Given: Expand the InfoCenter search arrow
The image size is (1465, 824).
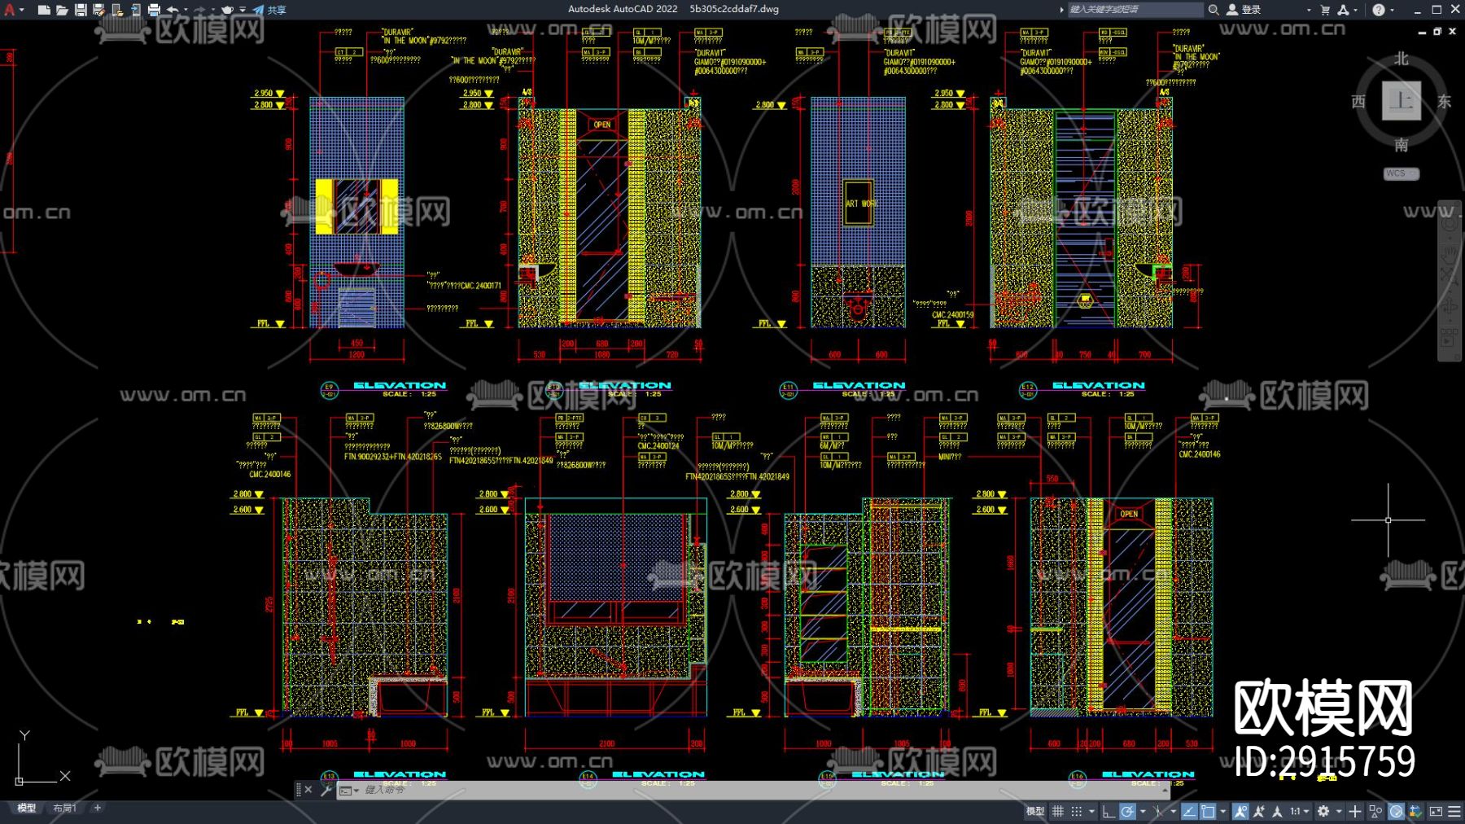Looking at the screenshot, I should (x=1061, y=10).
